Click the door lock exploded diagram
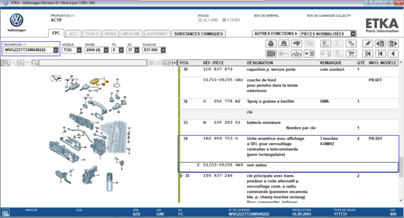The image size is (404, 218). point(90,134)
